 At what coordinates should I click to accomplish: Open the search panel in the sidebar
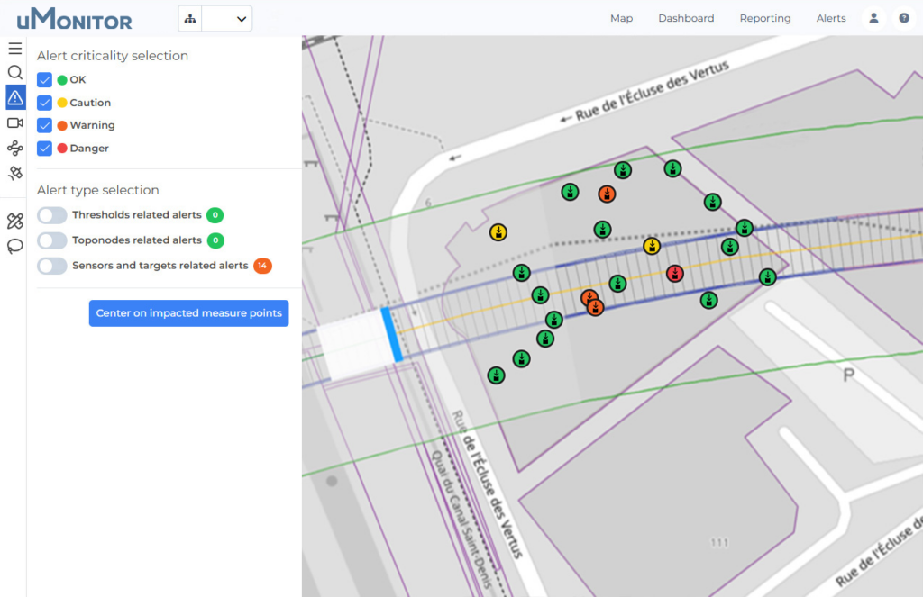click(14, 73)
